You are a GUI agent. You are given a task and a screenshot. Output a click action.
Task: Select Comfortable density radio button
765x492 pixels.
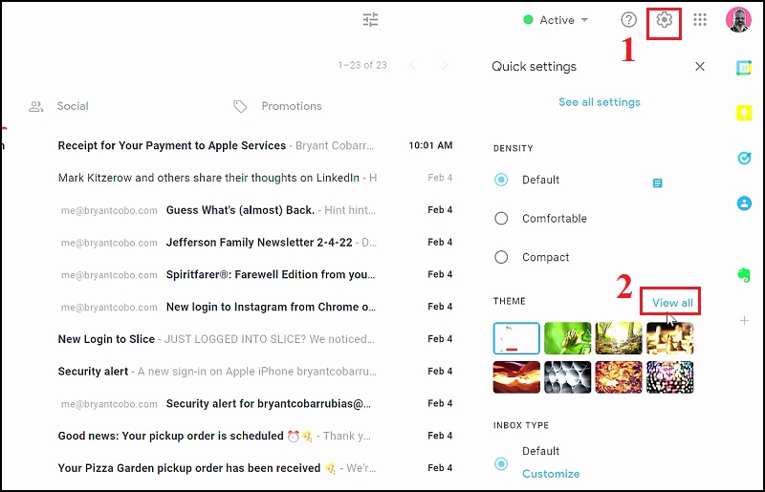[x=501, y=219]
